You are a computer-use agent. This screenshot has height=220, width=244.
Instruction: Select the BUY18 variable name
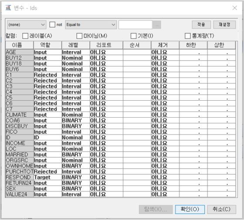coord(20,64)
